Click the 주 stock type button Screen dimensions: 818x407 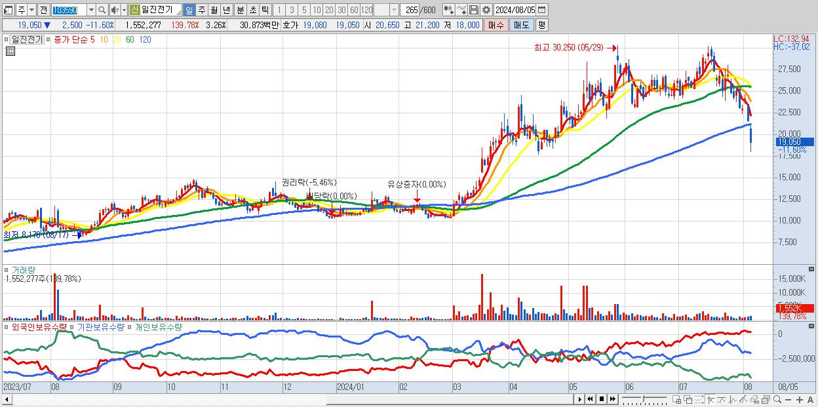tap(22, 10)
